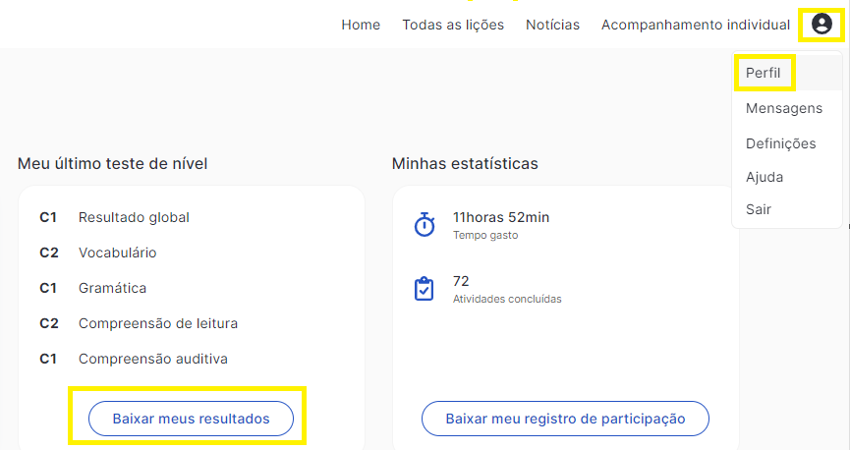Image resolution: width=850 pixels, height=450 pixels.
Task: Select Perfil from the dropdown menu
Action: (763, 73)
